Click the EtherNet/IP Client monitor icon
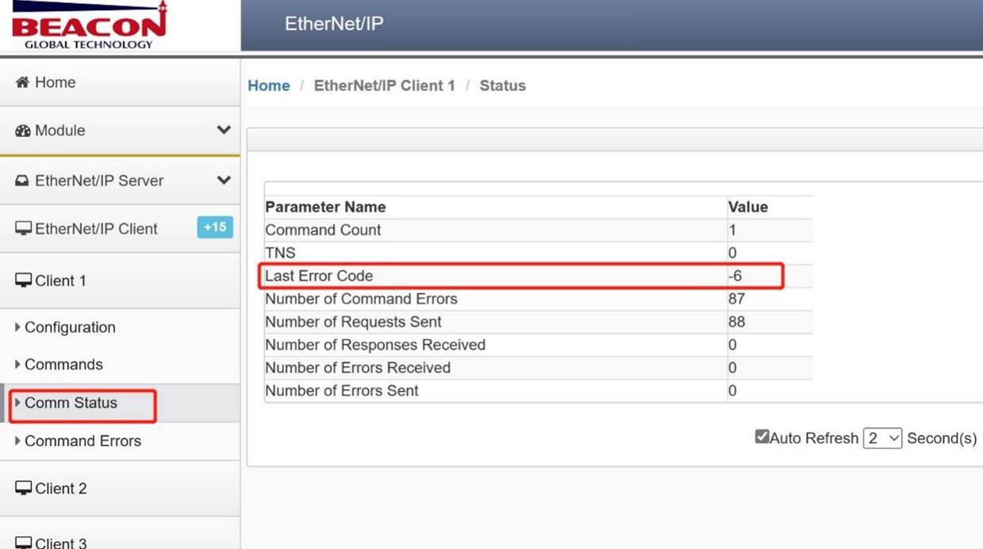983x549 pixels. (23, 229)
